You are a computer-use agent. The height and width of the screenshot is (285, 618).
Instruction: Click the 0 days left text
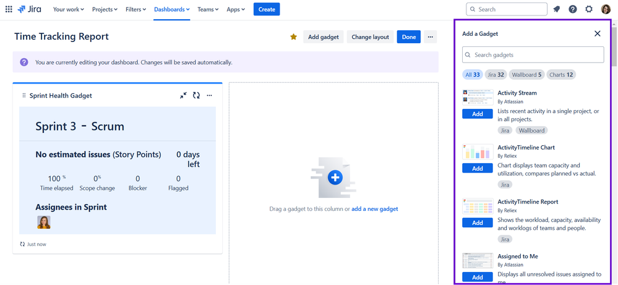click(188, 160)
